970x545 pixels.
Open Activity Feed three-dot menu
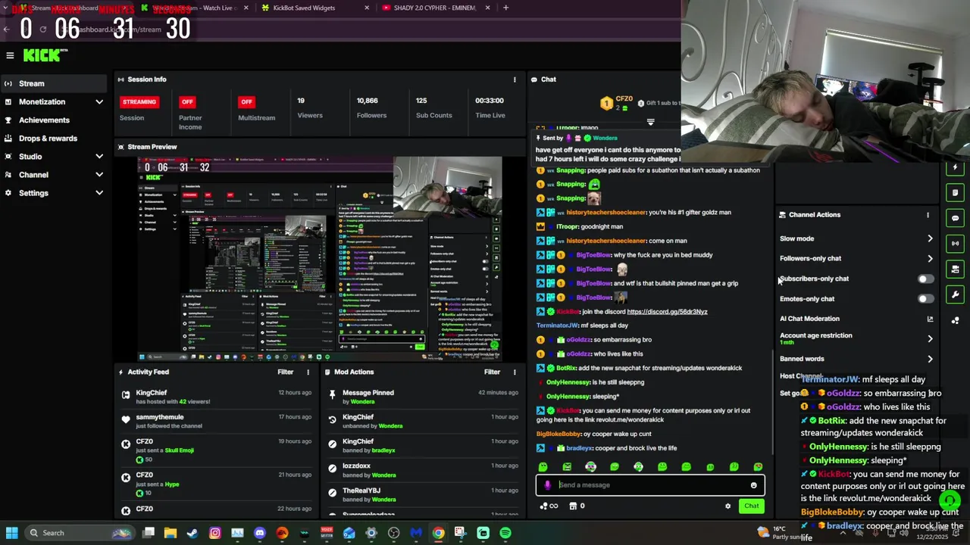pyautogui.click(x=308, y=372)
